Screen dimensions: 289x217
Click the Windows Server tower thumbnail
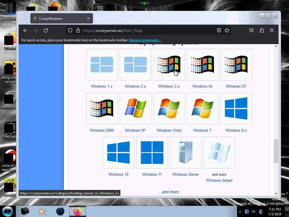pos(186,153)
